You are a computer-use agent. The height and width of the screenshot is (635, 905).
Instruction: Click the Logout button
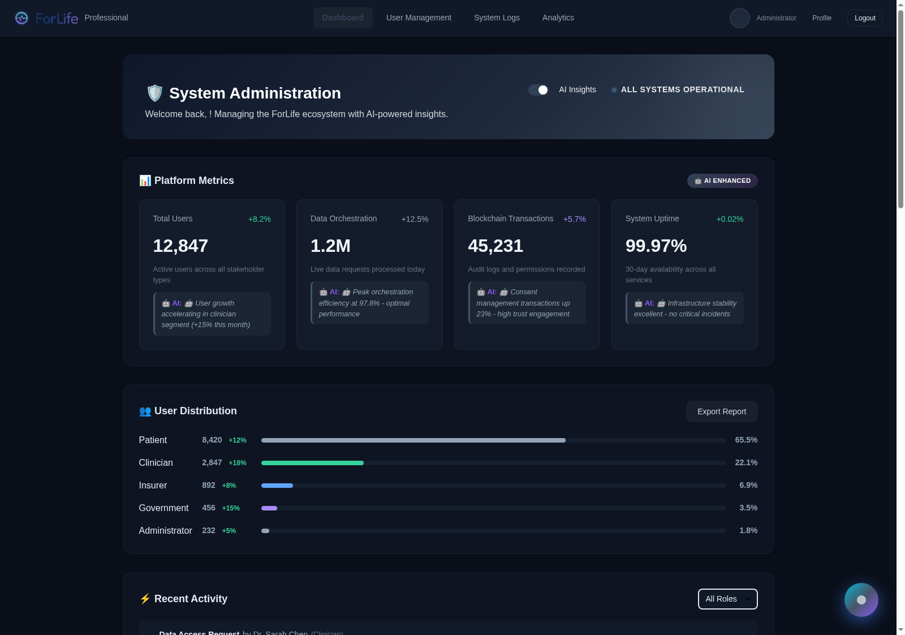click(x=865, y=18)
